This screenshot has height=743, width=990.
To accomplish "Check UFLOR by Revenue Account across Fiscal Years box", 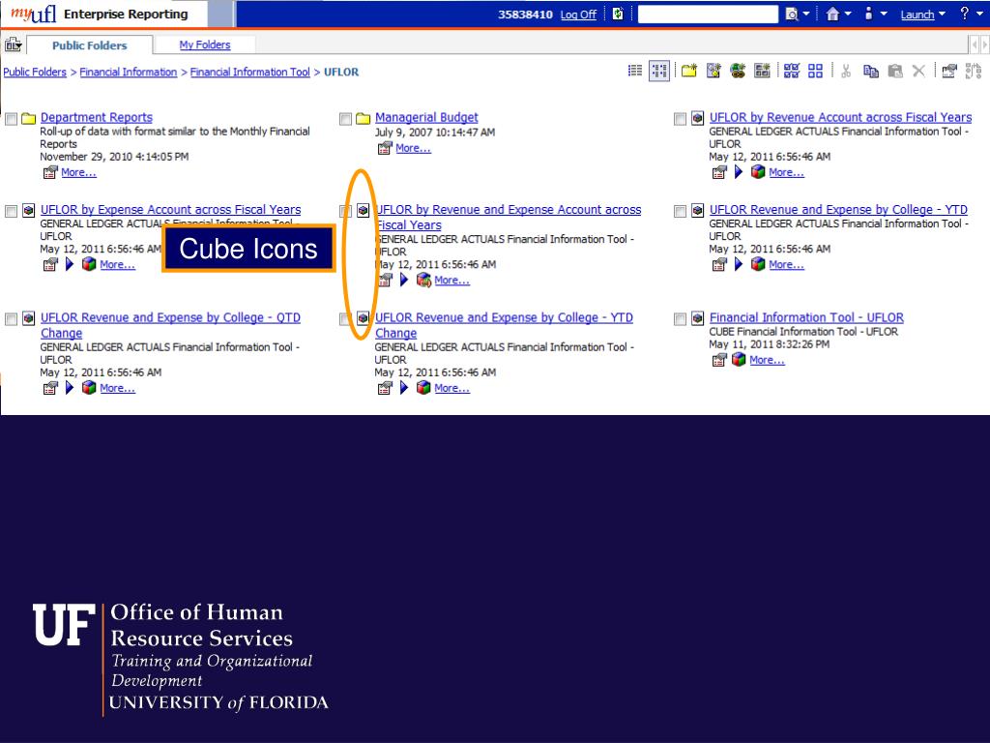I will pyautogui.click(x=680, y=119).
